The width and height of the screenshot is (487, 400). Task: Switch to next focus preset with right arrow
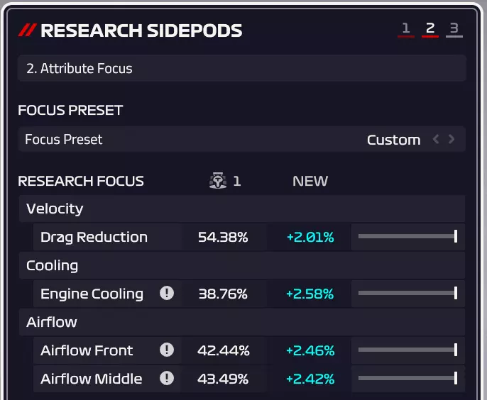pos(452,140)
